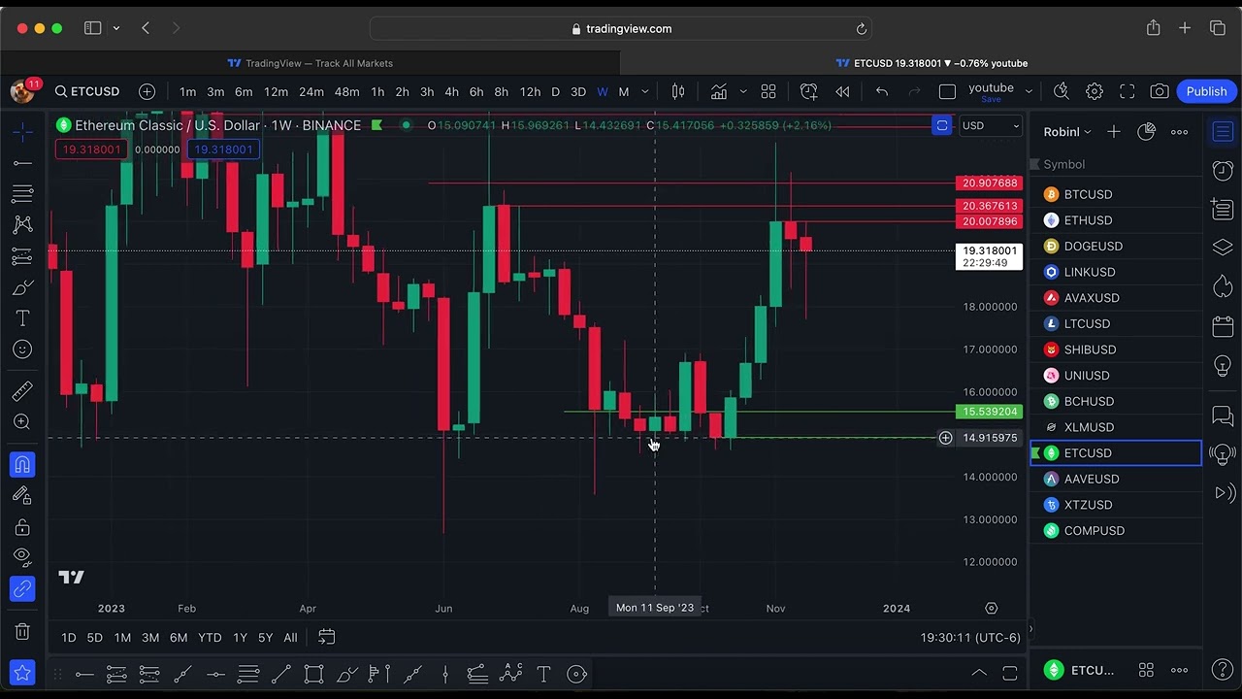Open alerts panel clock icon
The image size is (1242, 699).
coord(1223,171)
